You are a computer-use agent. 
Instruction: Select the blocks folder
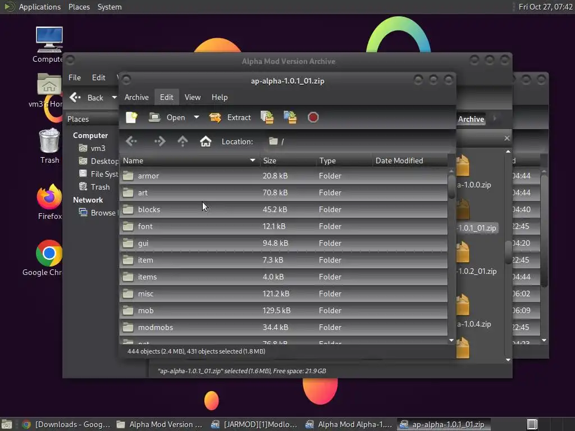click(284, 210)
